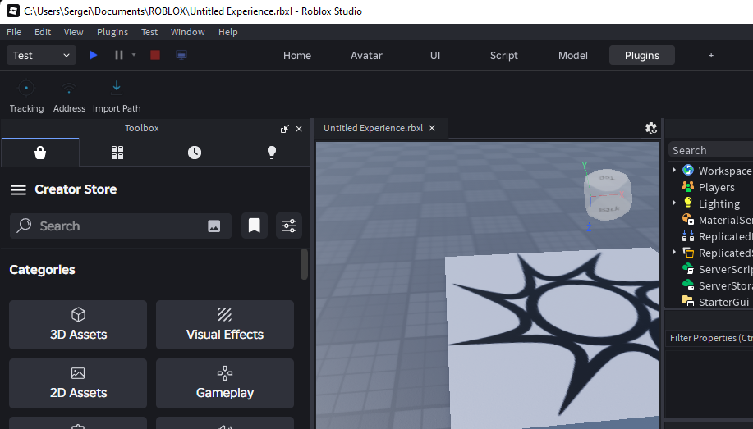Viewport: 753px width, 429px height.
Task: Browse the Visual Effects category
Action: (225, 325)
